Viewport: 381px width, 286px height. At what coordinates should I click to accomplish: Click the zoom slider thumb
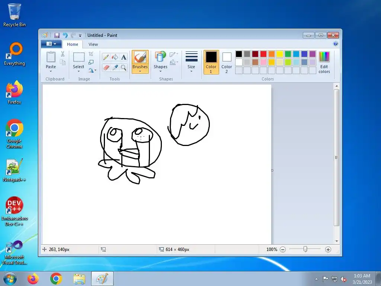pos(305,249)
